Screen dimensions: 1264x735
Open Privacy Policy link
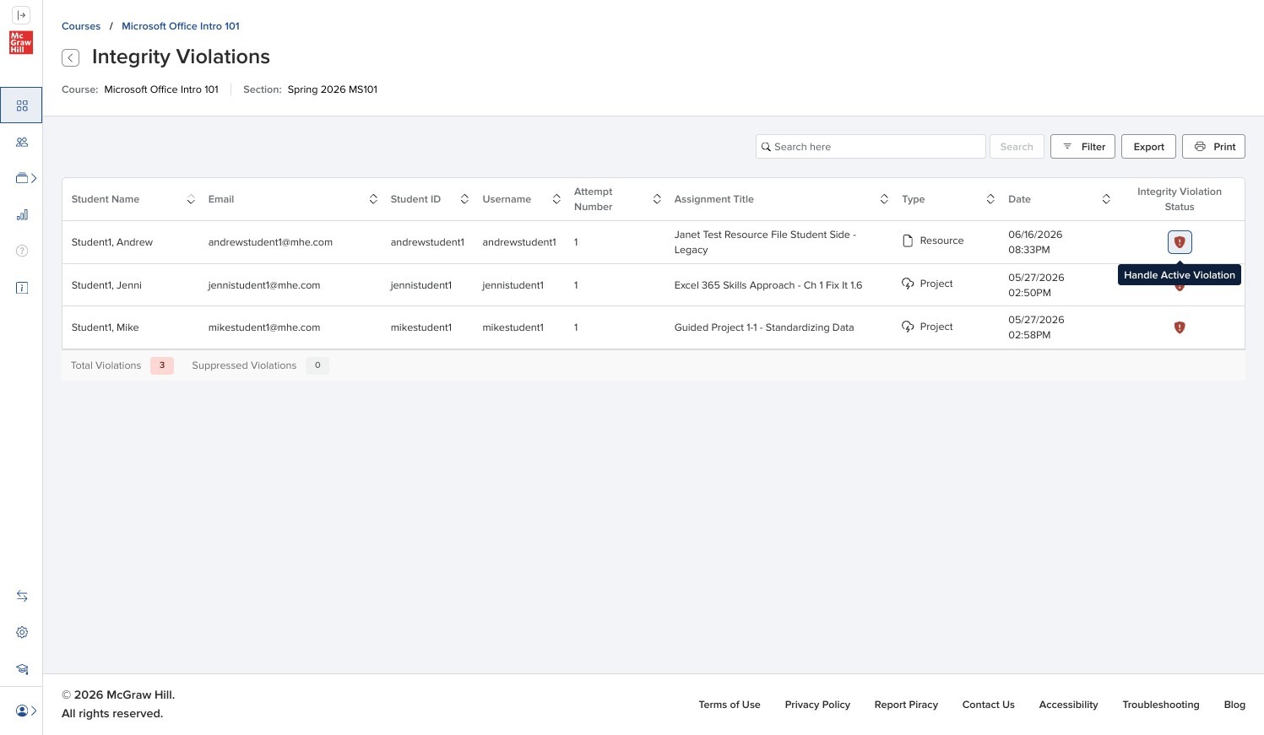coord(817,705)
